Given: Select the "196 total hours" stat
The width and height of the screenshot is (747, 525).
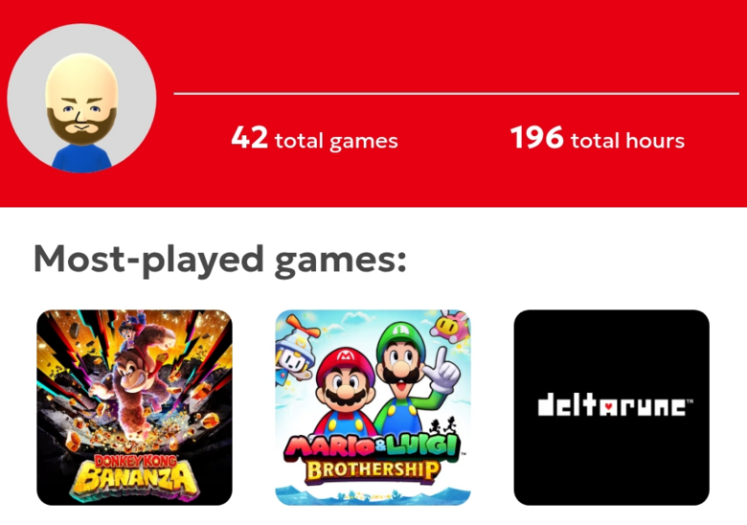Looking at the screenshot, I should tap(597, 140).
